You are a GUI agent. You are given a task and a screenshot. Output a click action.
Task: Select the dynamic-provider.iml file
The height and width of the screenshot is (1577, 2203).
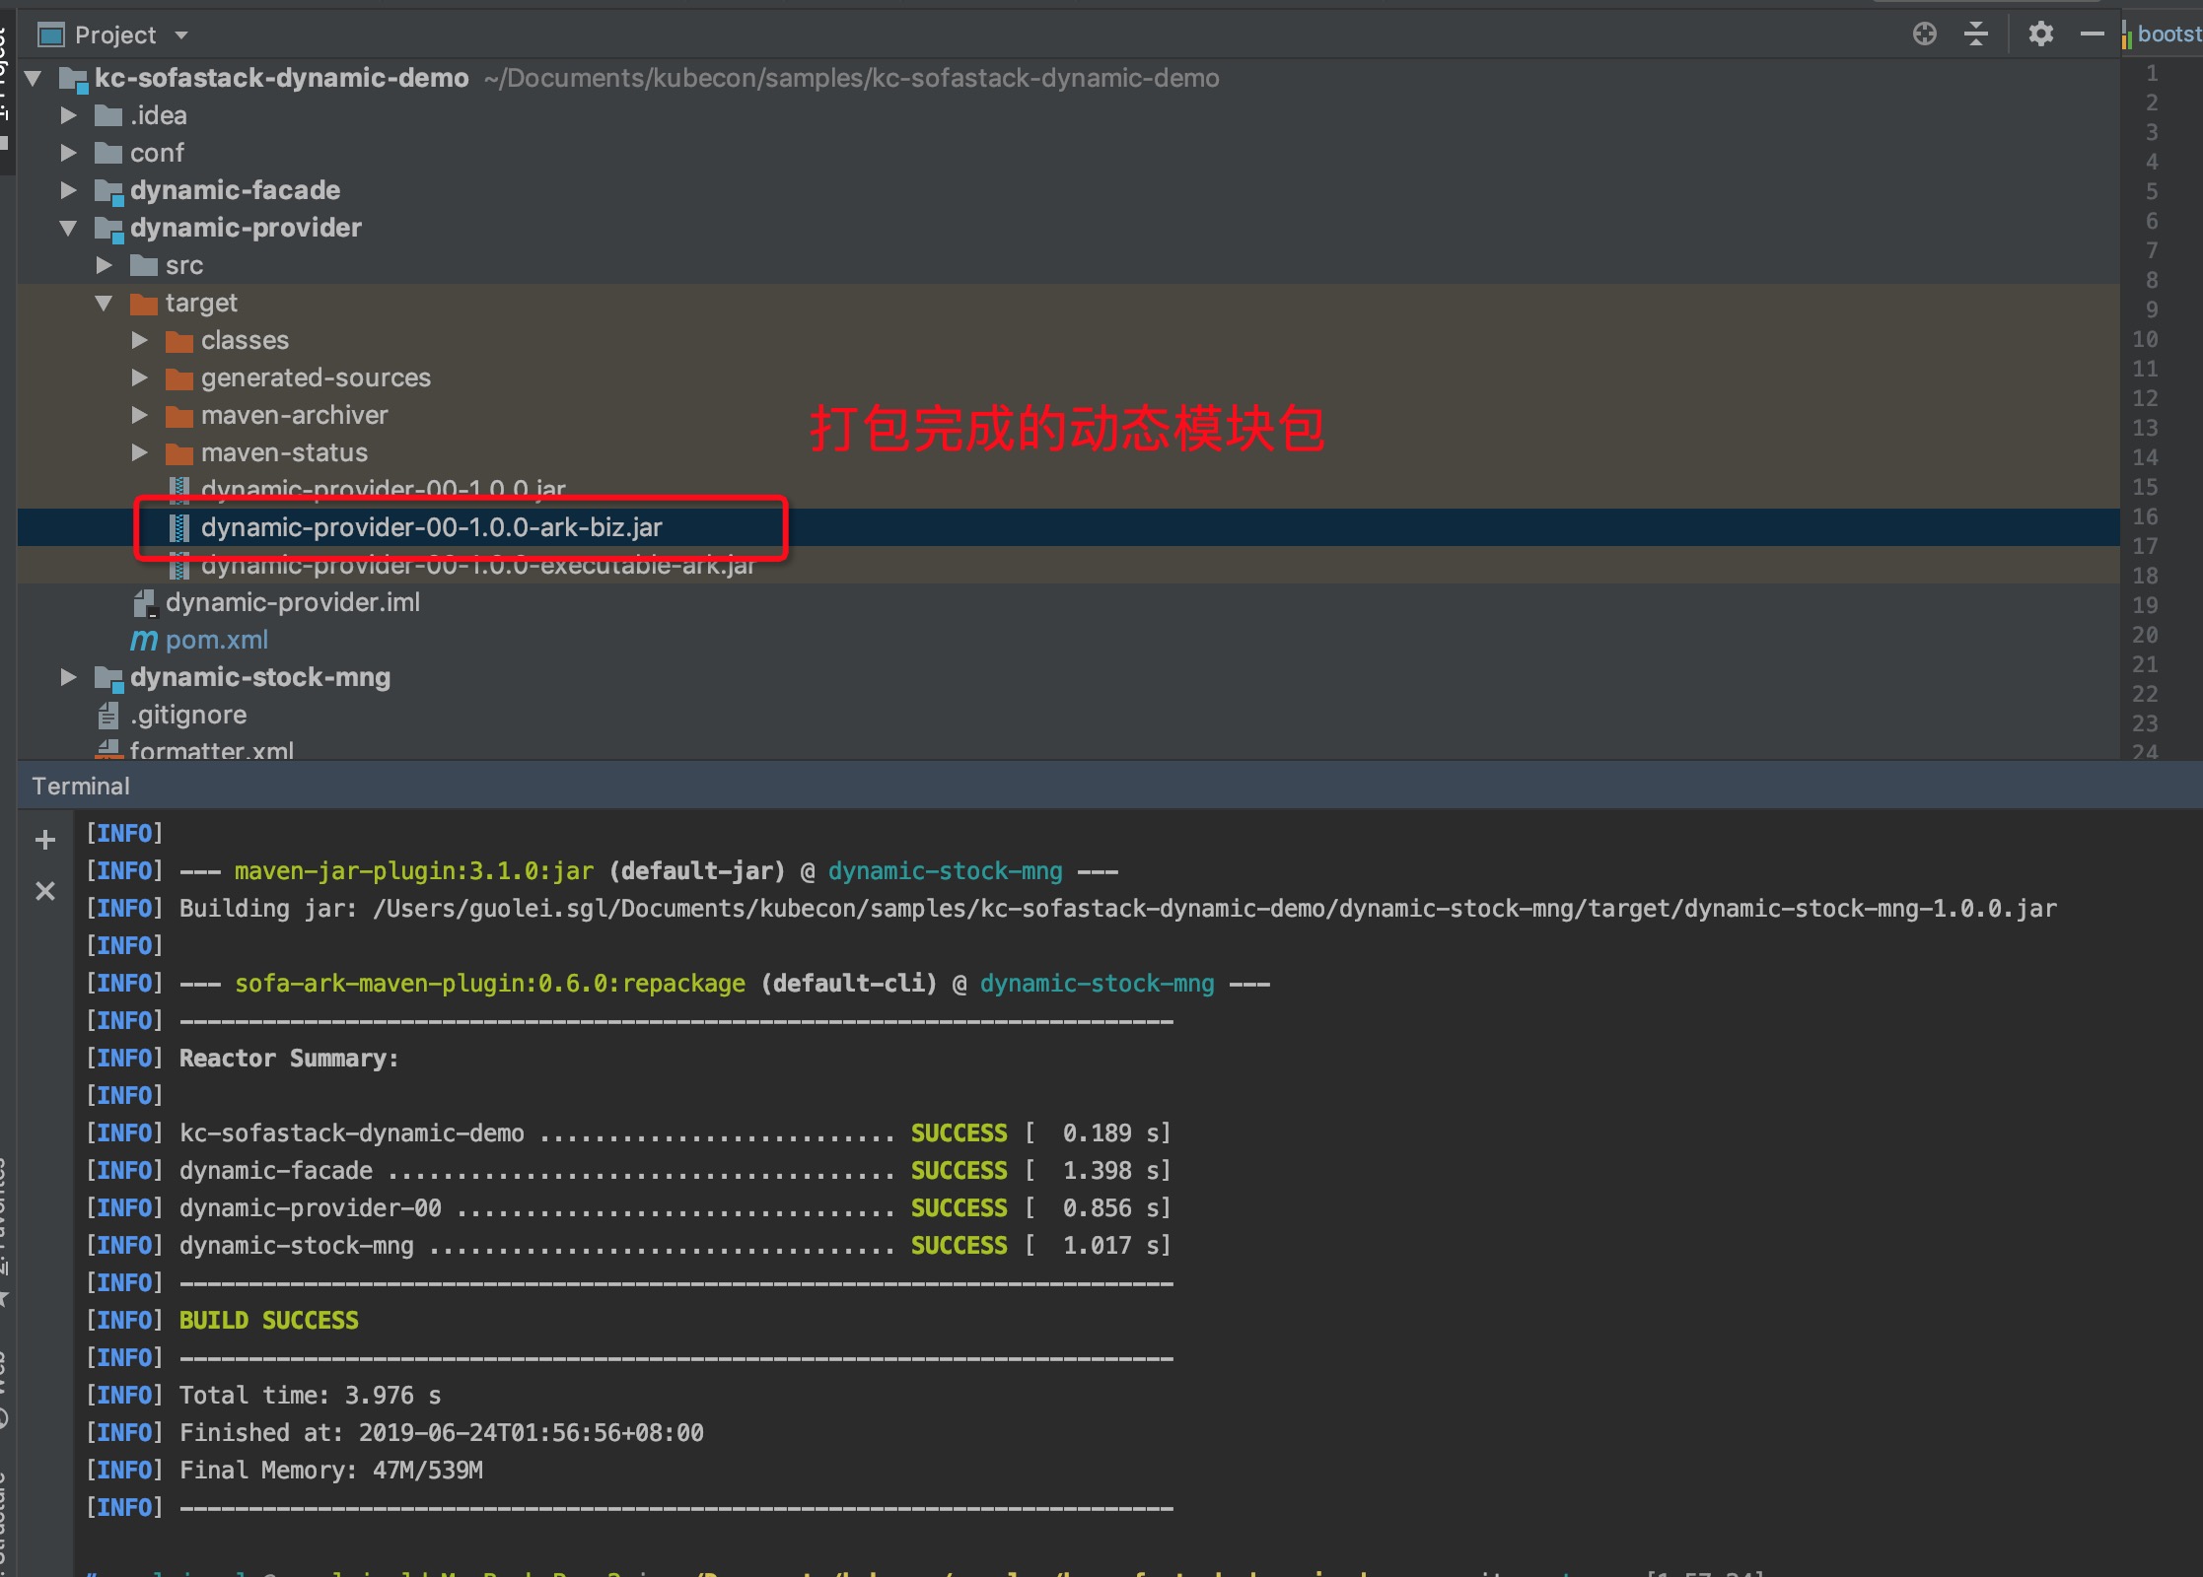click(x=293, y=602)
